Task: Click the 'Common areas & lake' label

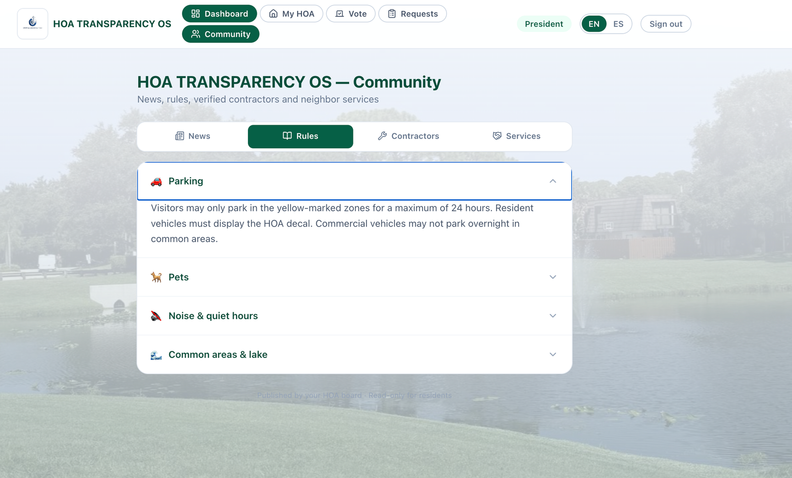Action: pyautogui.click(x=218, y=354)
